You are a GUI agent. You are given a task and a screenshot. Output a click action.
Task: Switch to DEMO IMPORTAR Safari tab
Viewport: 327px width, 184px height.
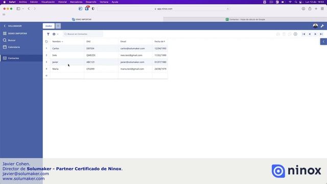(x=82, y=19)
